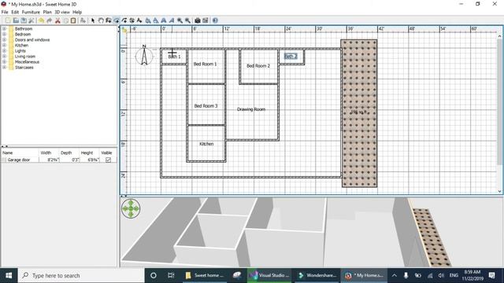The width and height of the screenshot is (504, 283).
Task: Click the Undo toolbar icon
Action: pos(42,20)
